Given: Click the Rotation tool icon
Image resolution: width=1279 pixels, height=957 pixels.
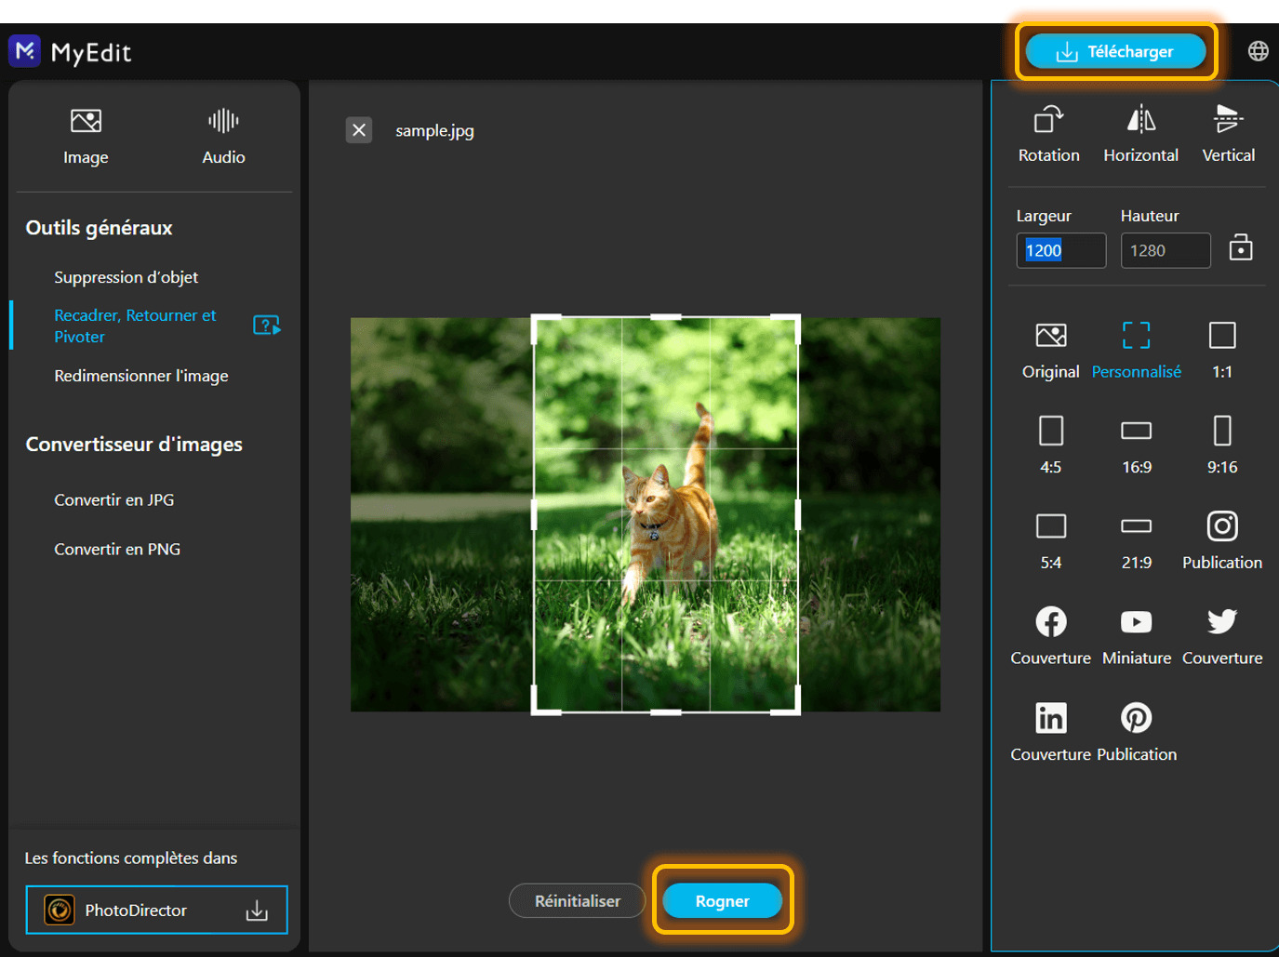Looking at the screenshot, I should 1048,121.
